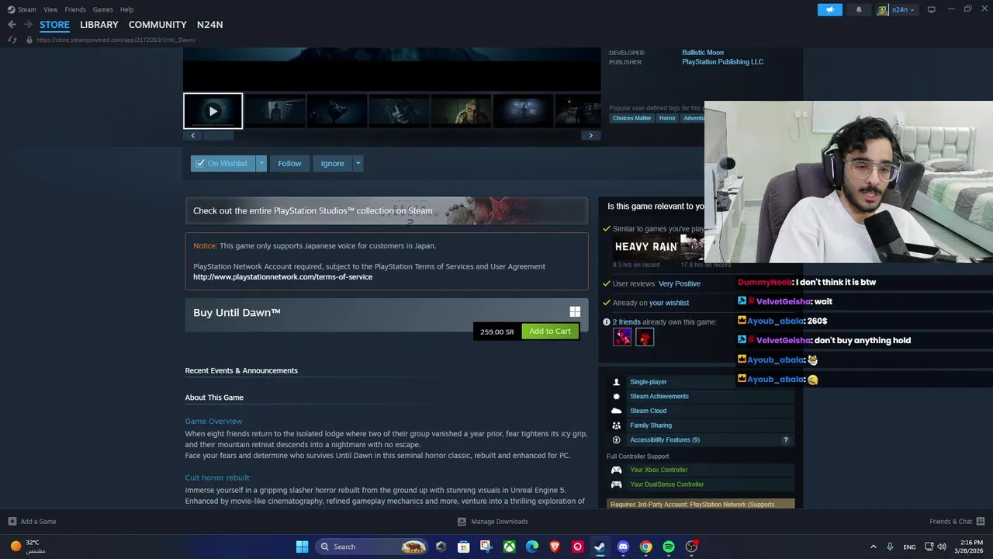Go back with the Steam back arrow
Image resolution: width=993 pixels, height=559 pixels.
[12, 25]
